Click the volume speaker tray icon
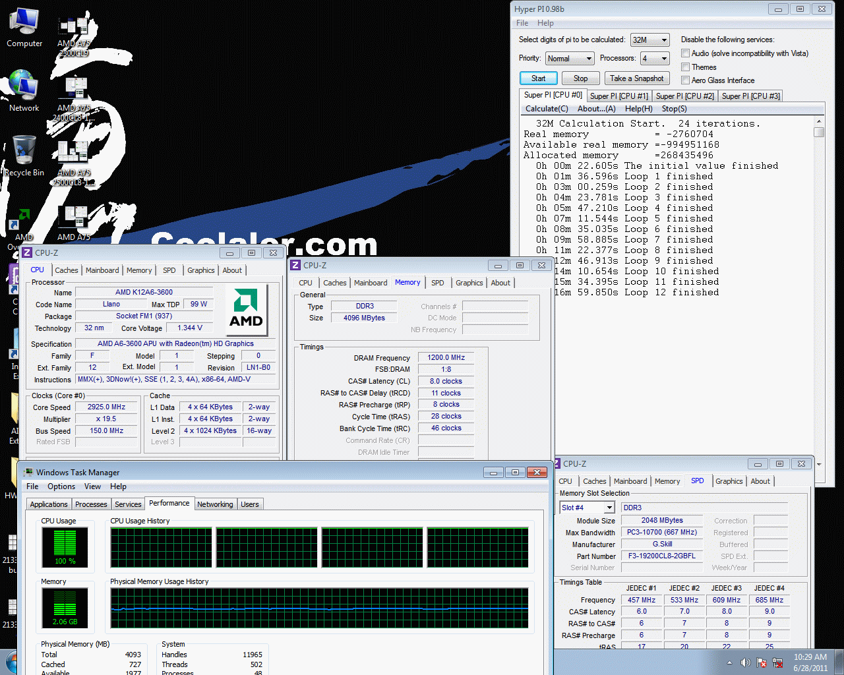 (745, 662)
